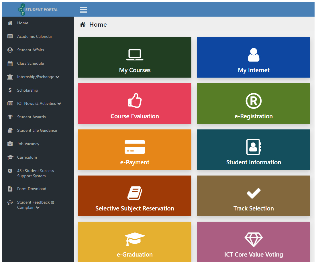Image resolution: width=318 pixels, height=262 pixels.
Task: Click the home icon beside the page heading
Action: click(83, 25)
